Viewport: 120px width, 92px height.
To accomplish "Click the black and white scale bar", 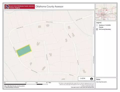I will pyautogui.click(x=26, y=84).
